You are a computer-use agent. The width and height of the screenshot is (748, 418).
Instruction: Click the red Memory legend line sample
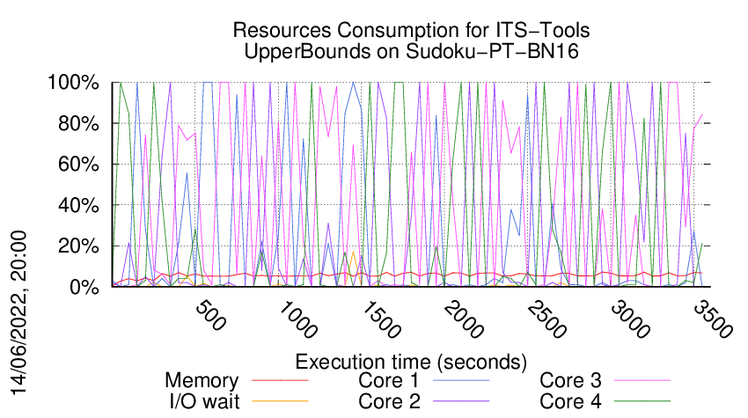click(280, 380)
